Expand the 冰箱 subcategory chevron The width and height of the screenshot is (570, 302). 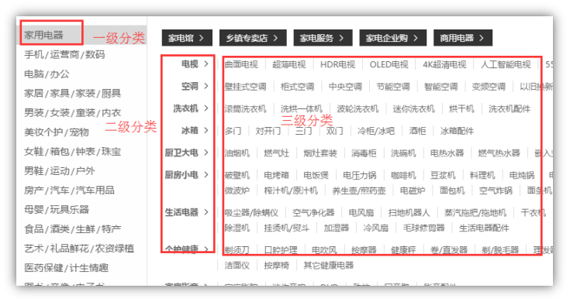point(206,130)
